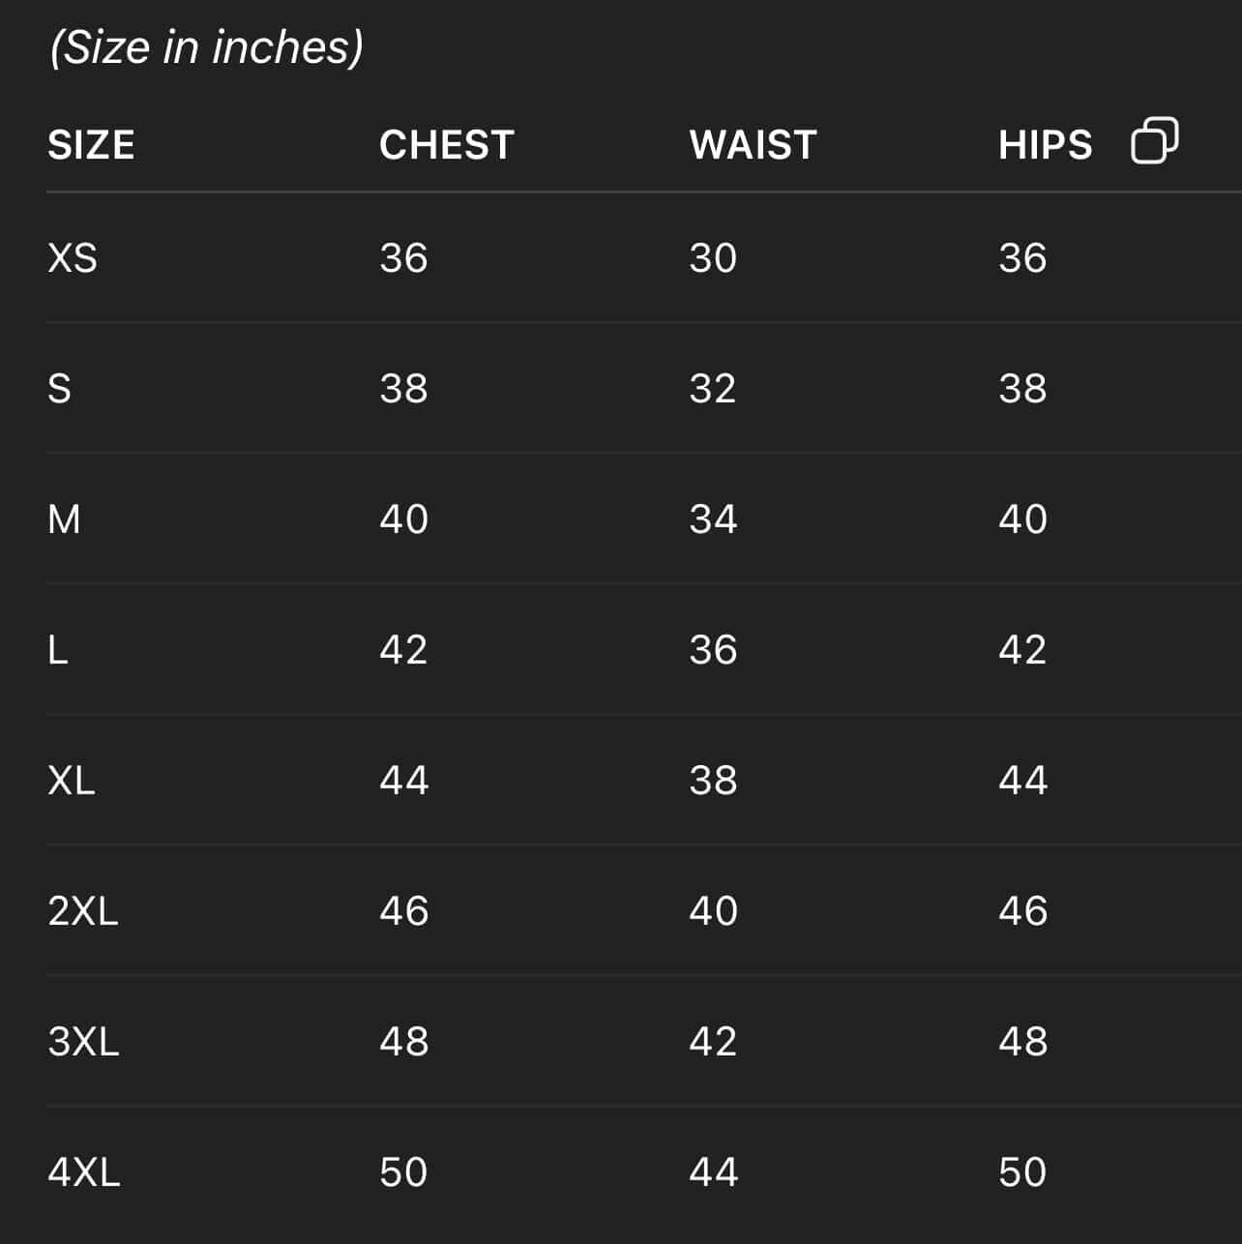The width and height of the screenshot is (1242, 1244).
Task: Select the XL size row label
Action: (x=72, y=781)
